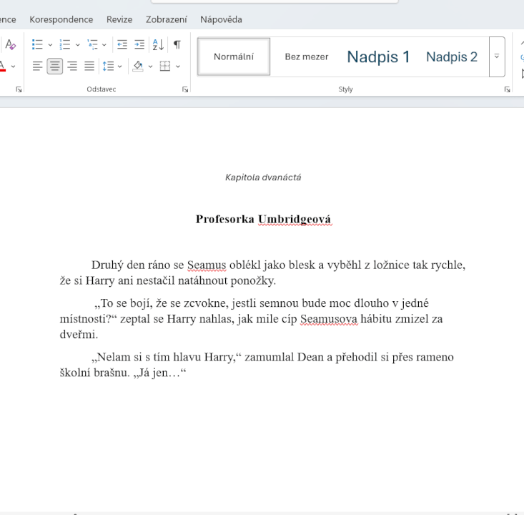The image size is (524, 515).
Task: Click the A-Z sort icon
Action: pos(158,44)
